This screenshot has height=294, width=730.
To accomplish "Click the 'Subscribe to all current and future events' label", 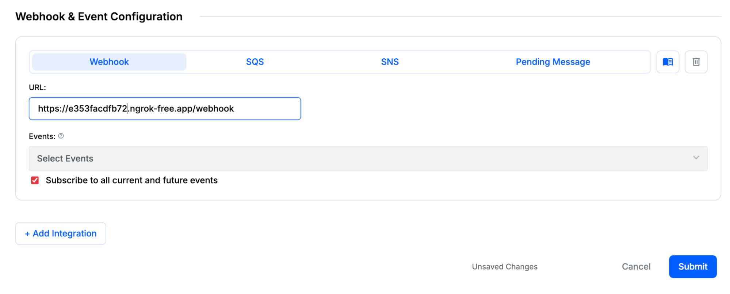I will 131,180.
